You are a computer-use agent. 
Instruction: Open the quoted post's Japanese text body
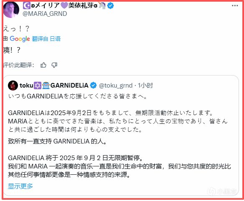click(118, 113)
